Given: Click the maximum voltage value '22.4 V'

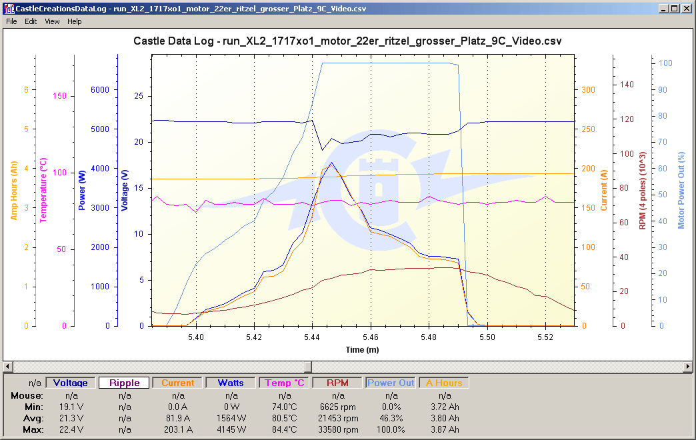Looking at the screenshot, I should [71, 429].
